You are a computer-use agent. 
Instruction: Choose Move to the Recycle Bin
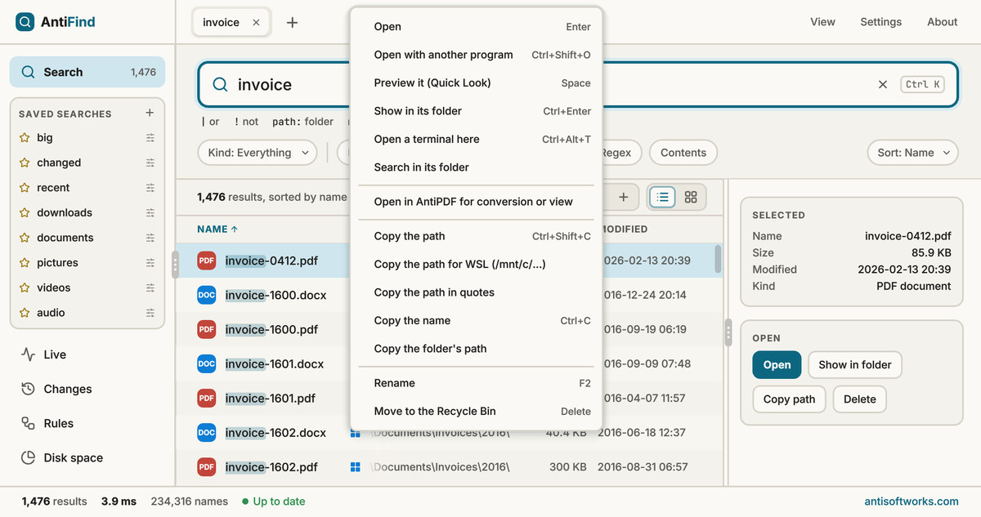click(476, 411)
